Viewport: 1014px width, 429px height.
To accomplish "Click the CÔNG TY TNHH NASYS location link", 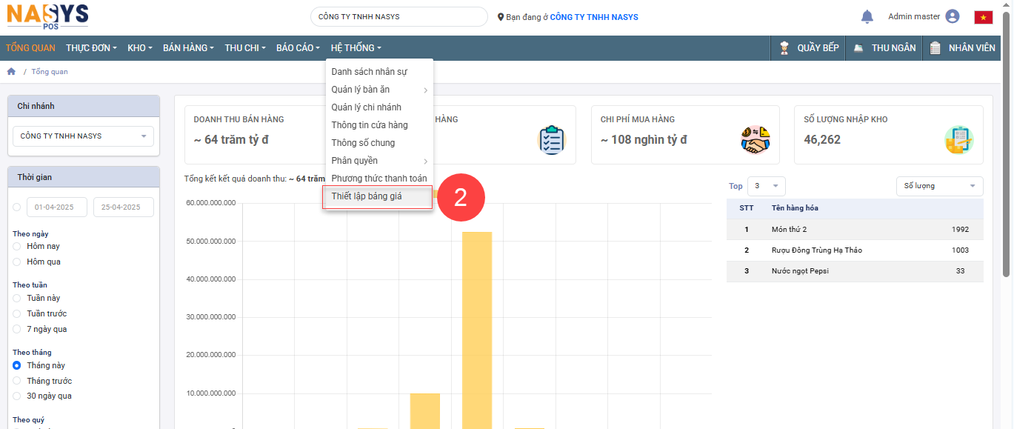I will (594, 17).
